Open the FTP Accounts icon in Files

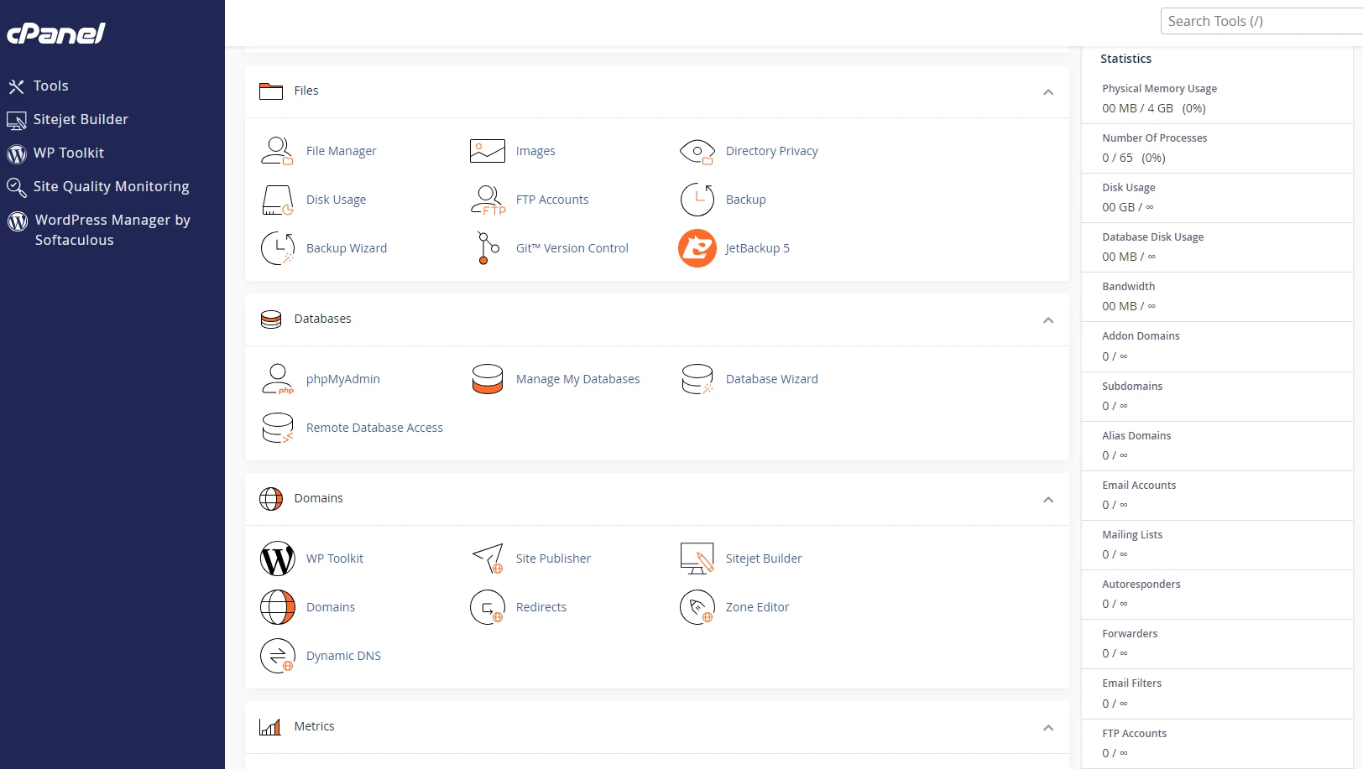pyautogui.click(x=488, y=200)
